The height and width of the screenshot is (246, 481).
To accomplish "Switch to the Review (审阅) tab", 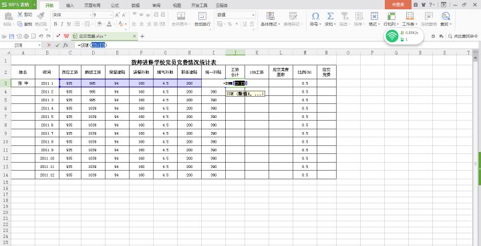I will (156, 5).
